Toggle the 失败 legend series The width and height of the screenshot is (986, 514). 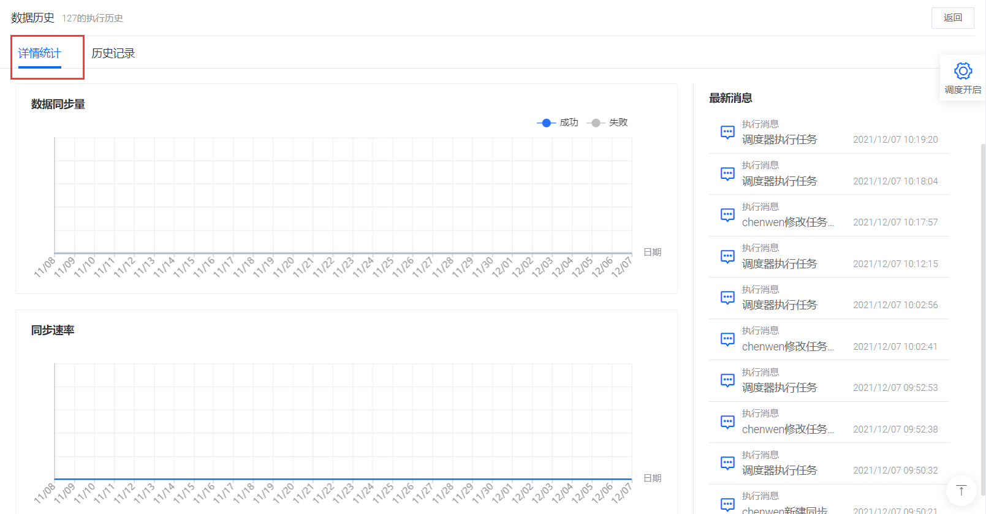point(607,123)
